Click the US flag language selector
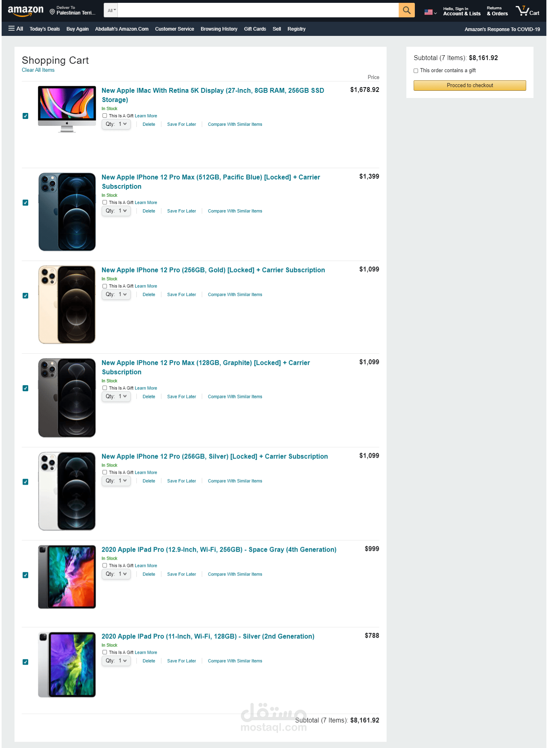 coord(430,12)
